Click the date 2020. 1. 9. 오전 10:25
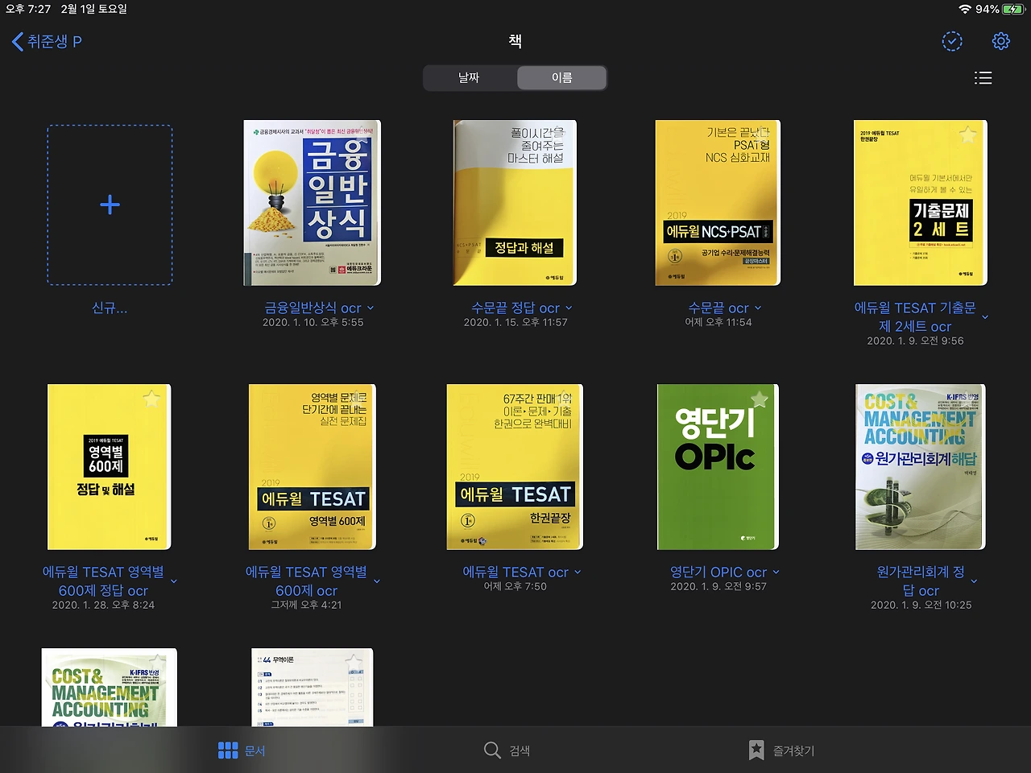This screenshot has height=773, width=1031. [921, 606]
